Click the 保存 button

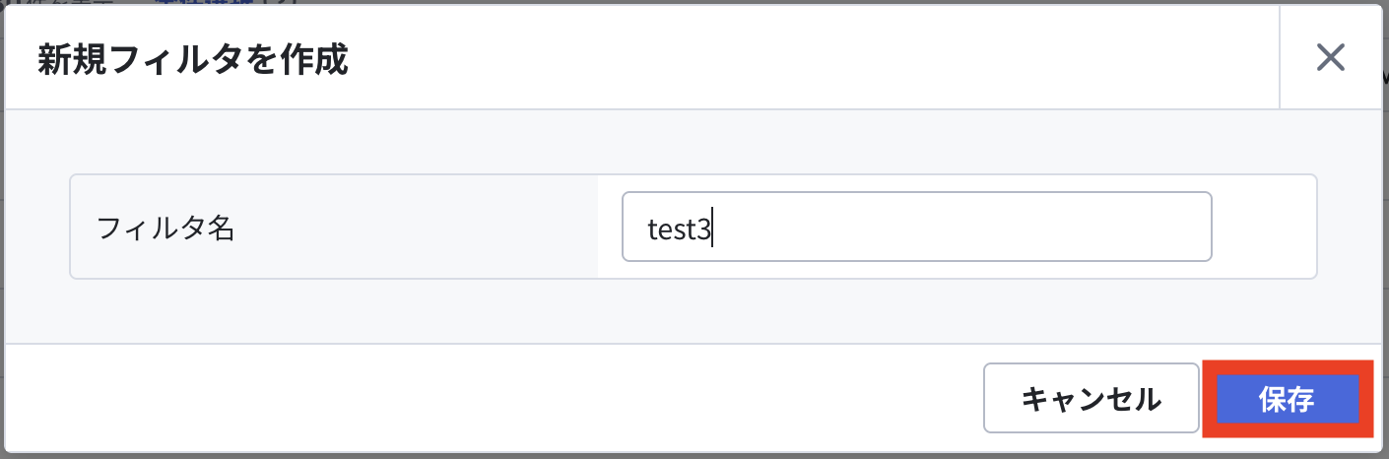[x=1288, y=400]
